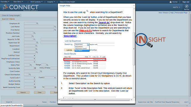Click the Search button
This screenshot has height=107, width=191.
(23, 92)
